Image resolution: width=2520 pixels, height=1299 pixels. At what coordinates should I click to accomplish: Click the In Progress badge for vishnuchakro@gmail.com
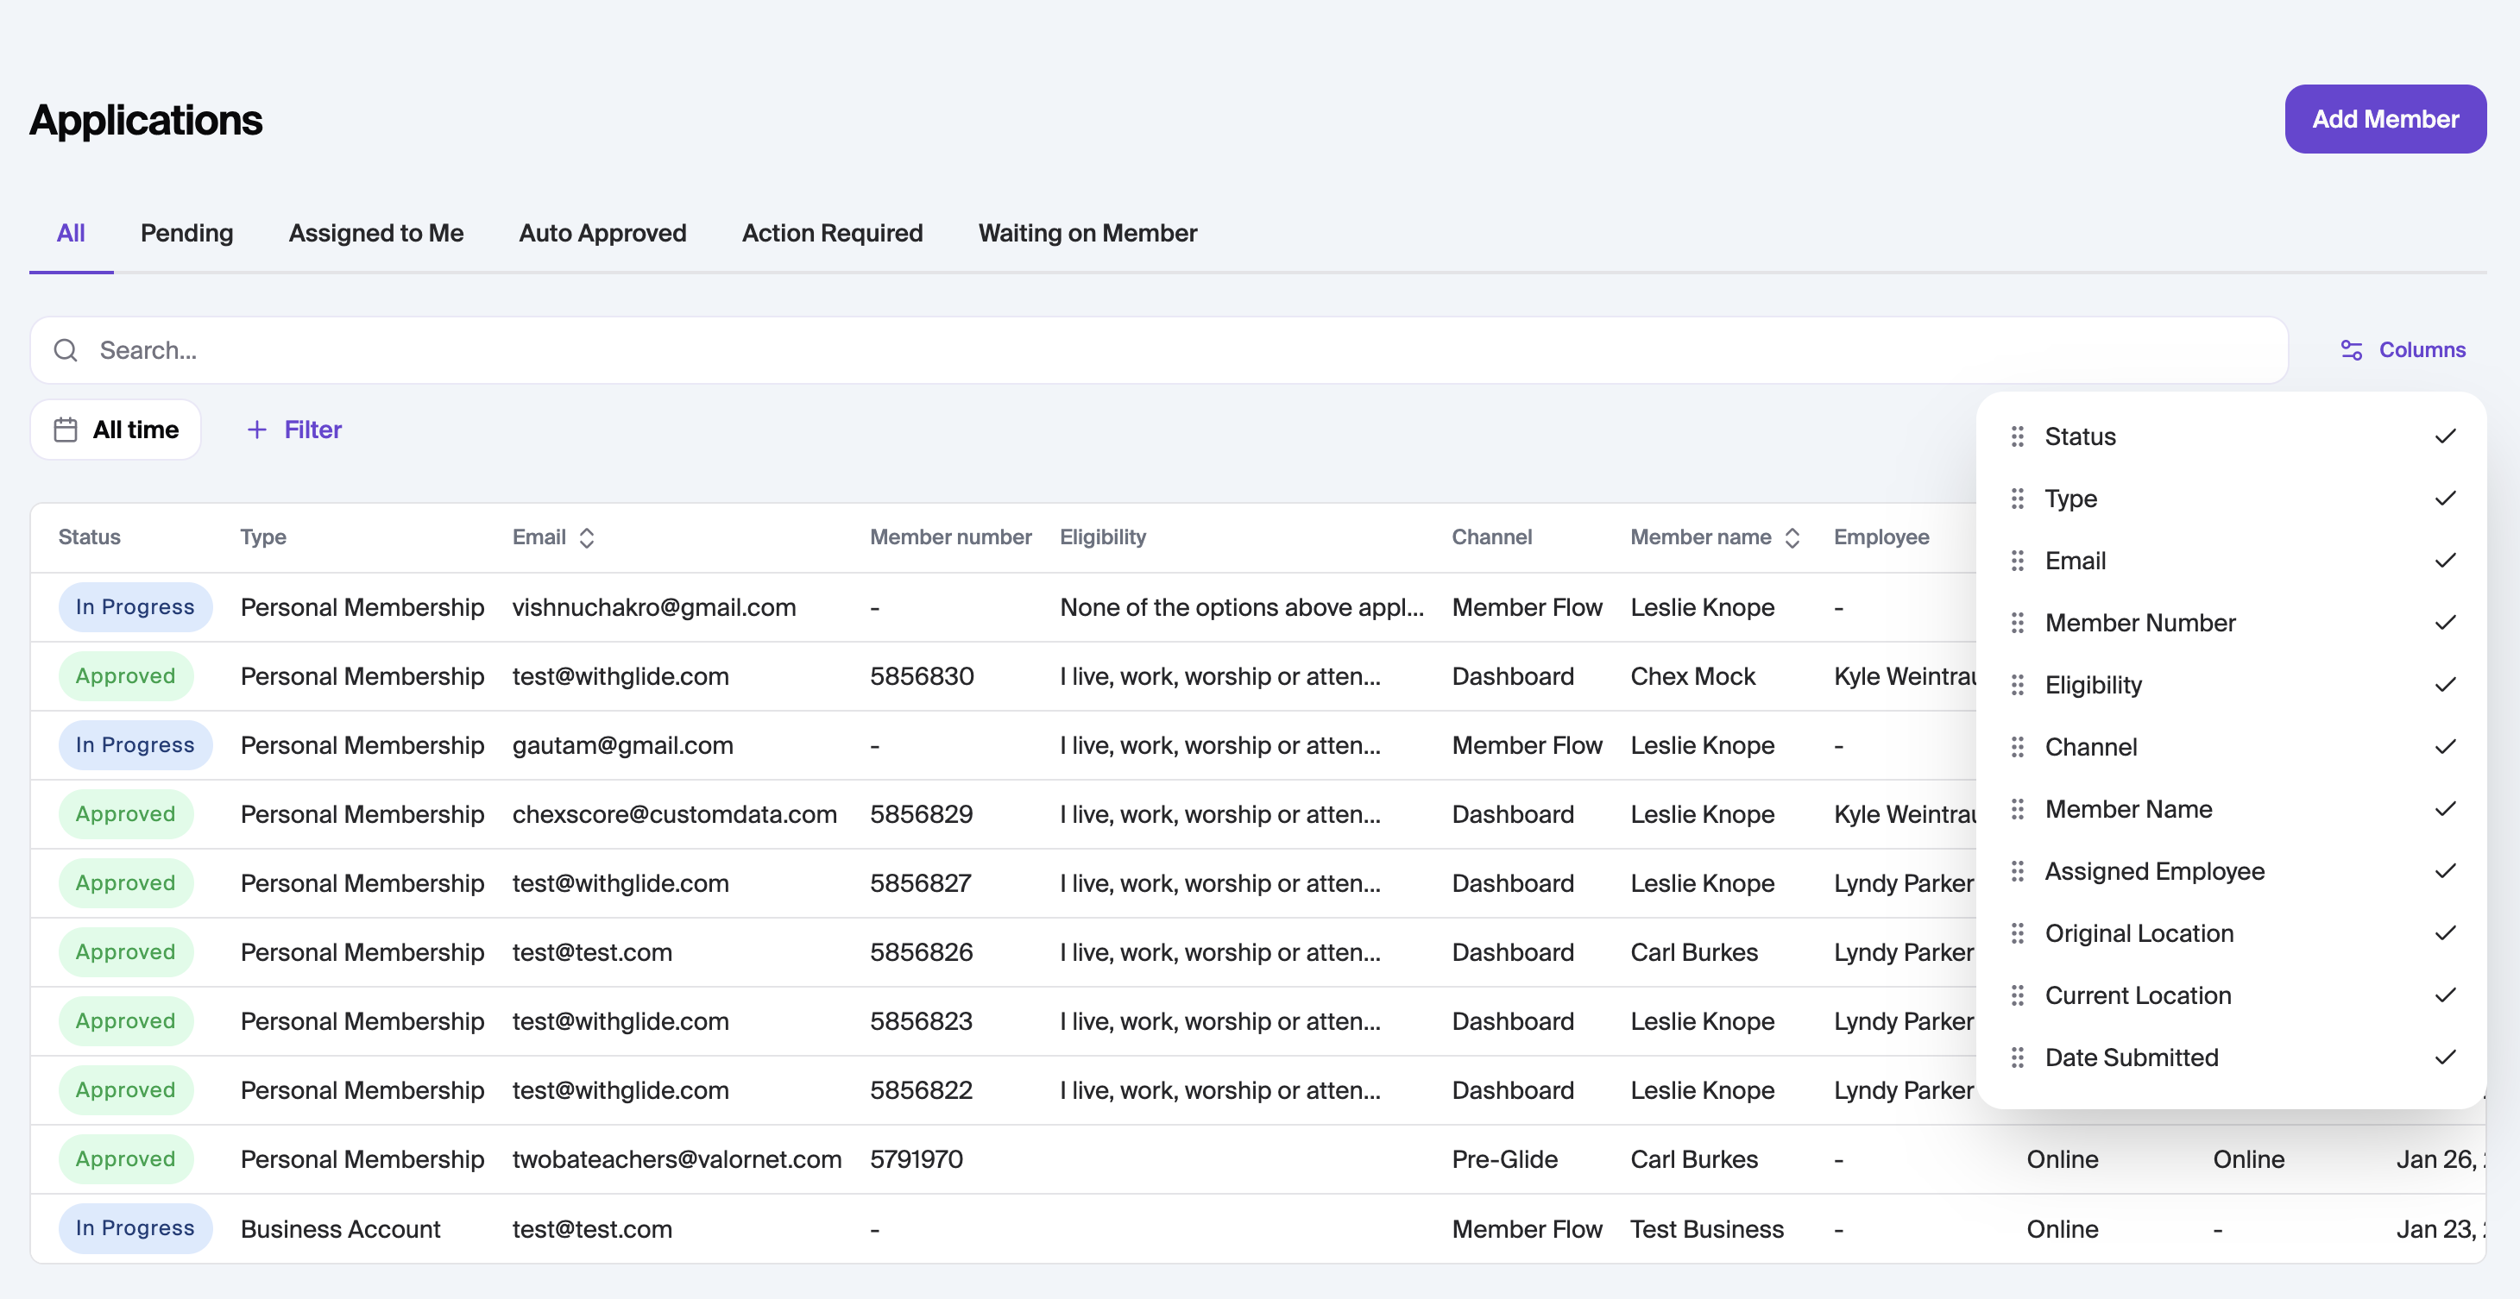point(135,607)
